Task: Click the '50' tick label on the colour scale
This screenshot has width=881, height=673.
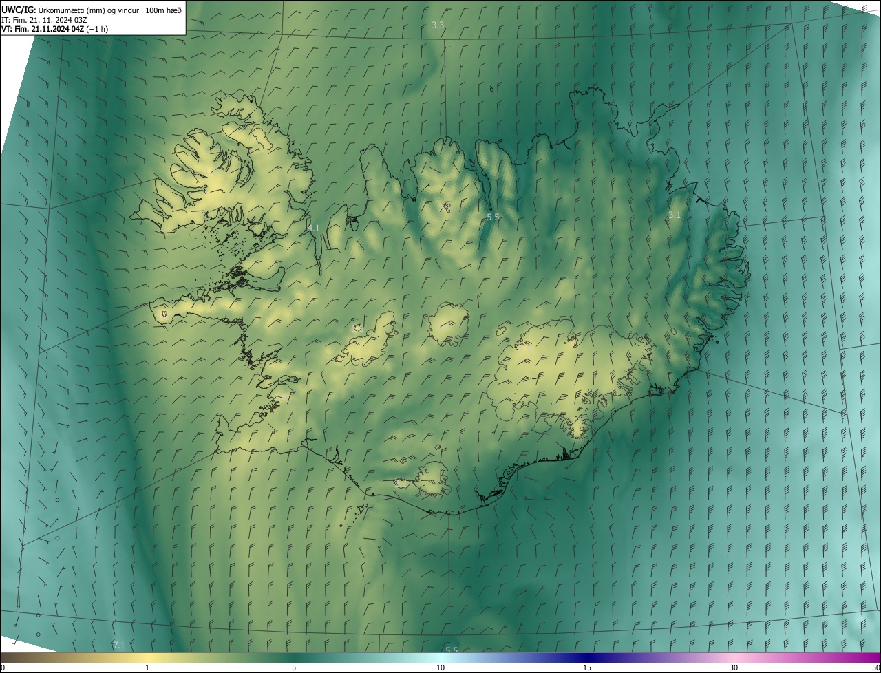Action: [875, 667]
